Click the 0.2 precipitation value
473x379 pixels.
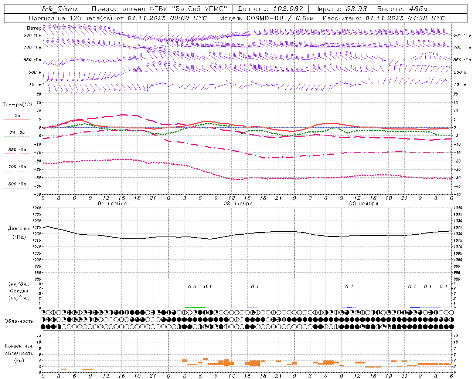192,287
